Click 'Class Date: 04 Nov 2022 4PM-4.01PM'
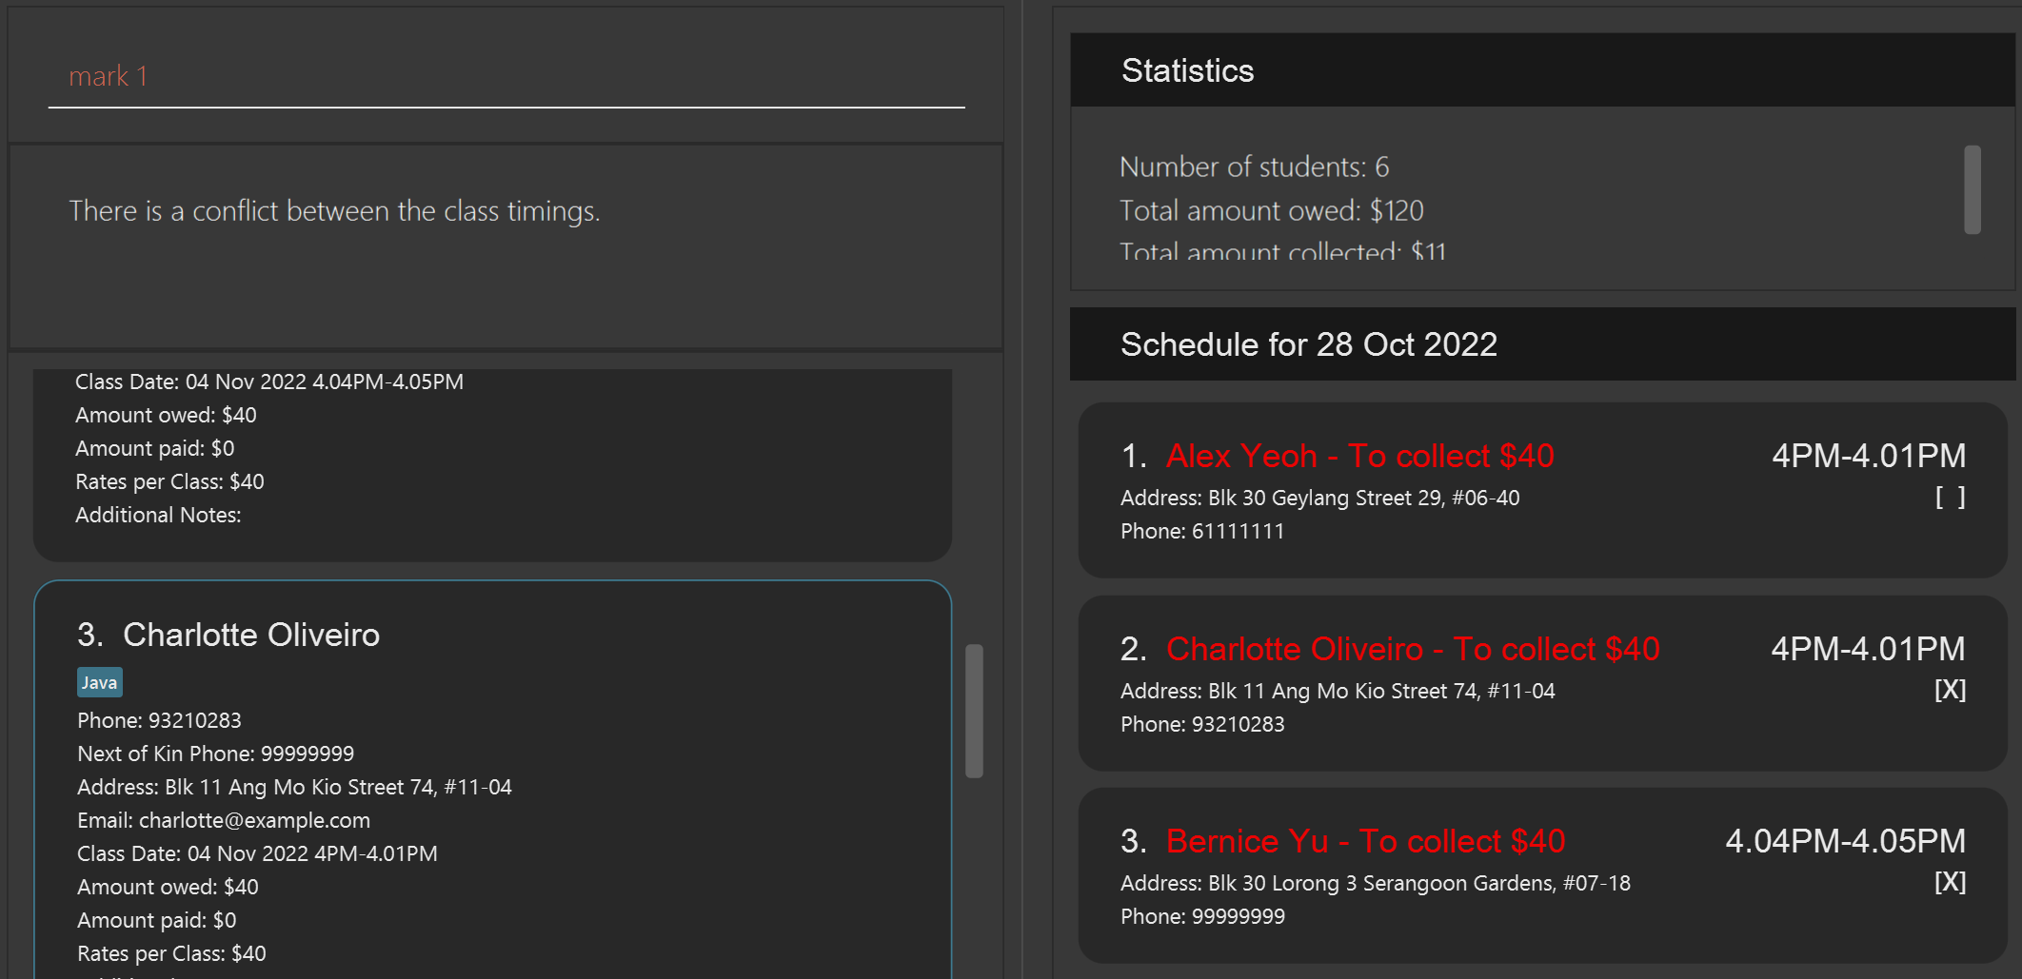Image resolution: width=2022 pixels, height=979 pixels. point(257,853)
